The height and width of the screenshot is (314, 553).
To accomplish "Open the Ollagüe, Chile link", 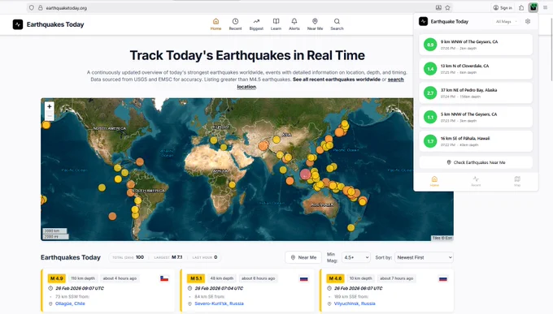I will [x=70, y=303].
